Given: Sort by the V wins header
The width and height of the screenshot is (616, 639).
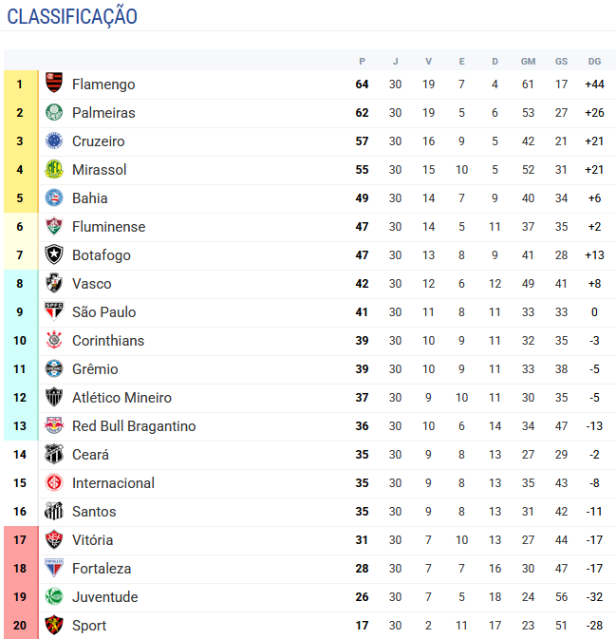Looking at the screenshot, I should (428, 61).
